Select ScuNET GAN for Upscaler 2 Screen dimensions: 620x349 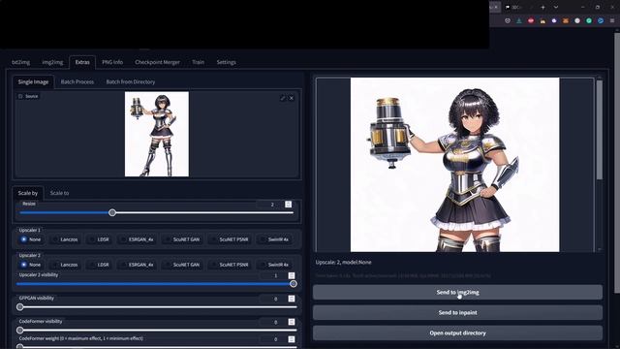182,265
